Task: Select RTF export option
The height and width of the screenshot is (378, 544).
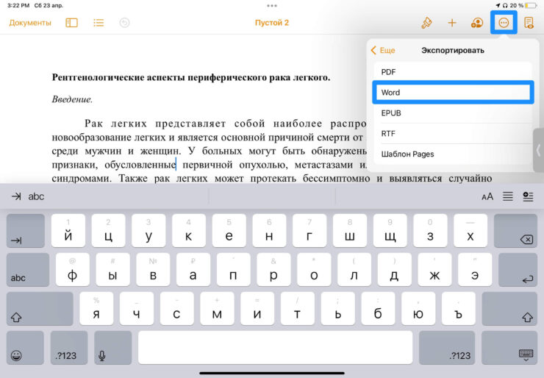Action: point(453,133)
